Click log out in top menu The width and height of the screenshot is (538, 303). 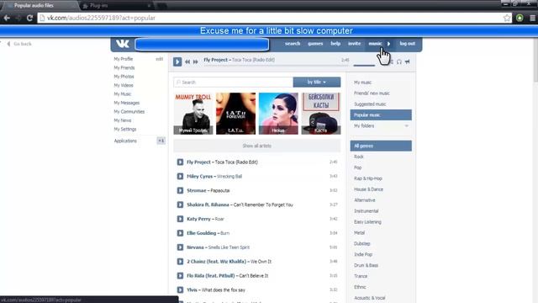407,44
